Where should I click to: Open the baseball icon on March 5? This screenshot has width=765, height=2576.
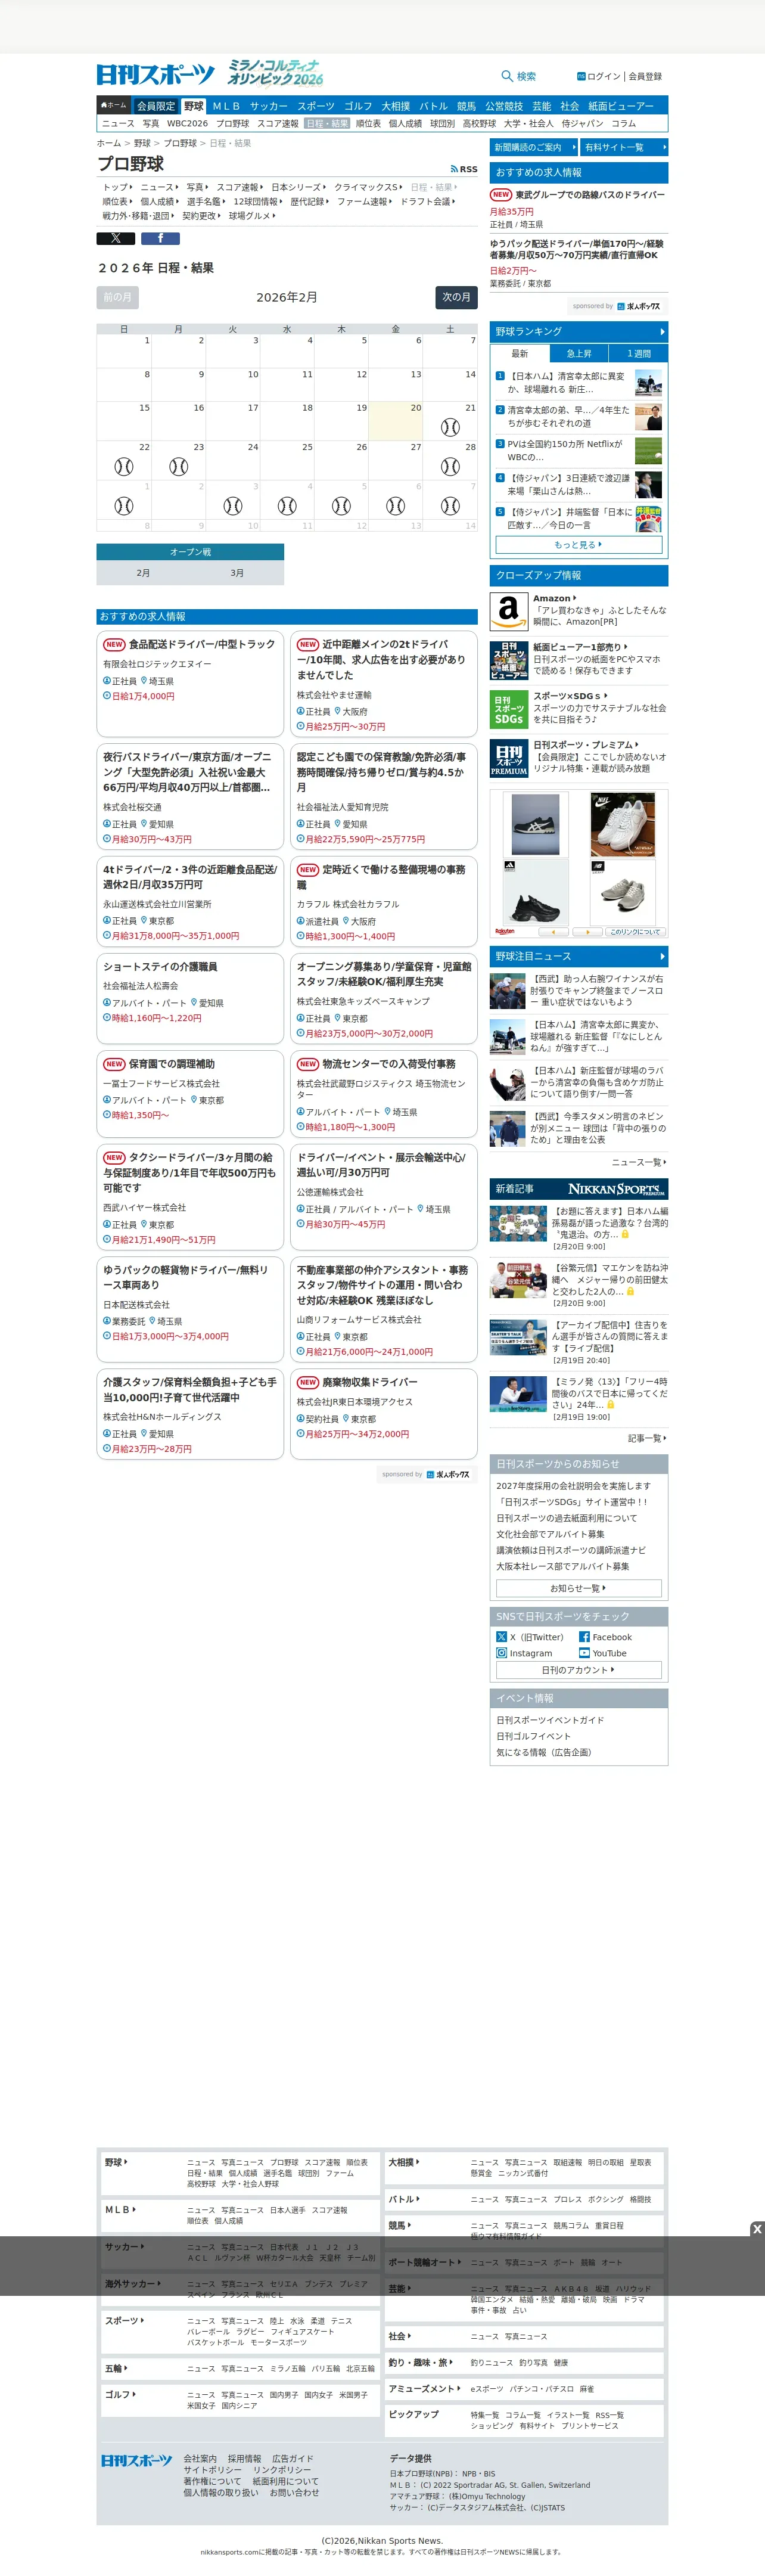tap(341, 506)
